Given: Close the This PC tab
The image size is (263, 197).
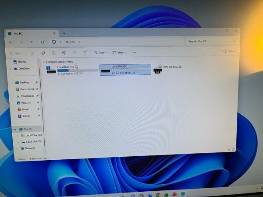Looking at the screenshot, I should (x=54, y=33).
